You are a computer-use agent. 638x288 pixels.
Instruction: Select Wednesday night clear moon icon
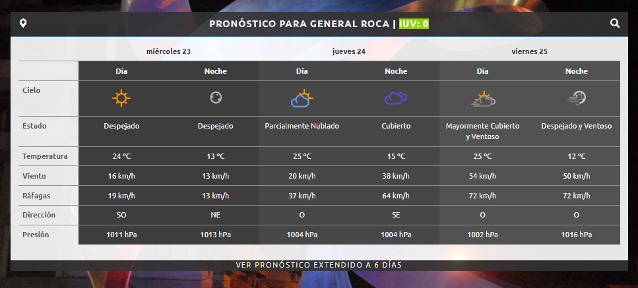coord(215,98)
